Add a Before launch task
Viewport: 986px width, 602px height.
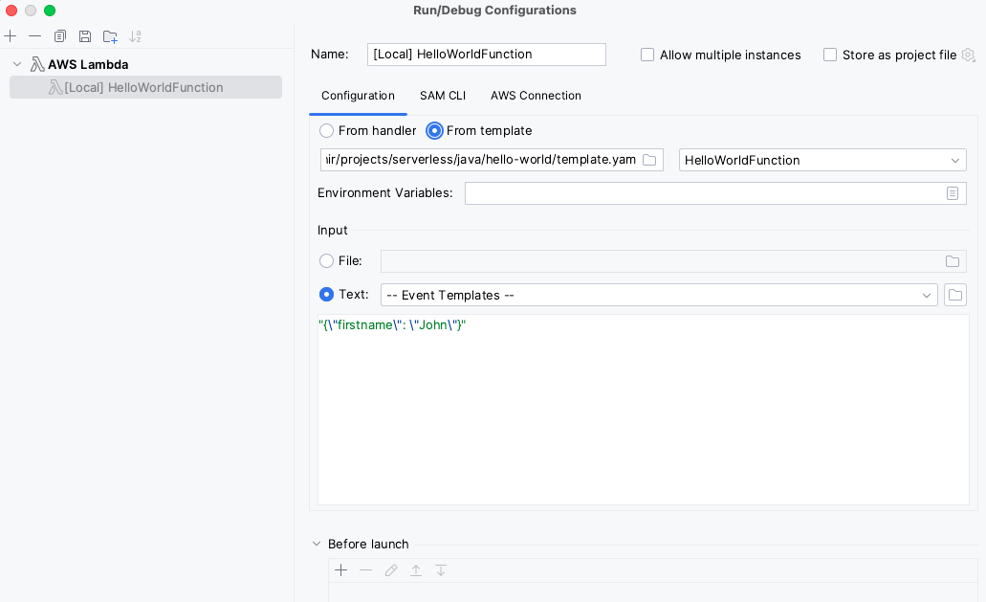pyautogui.click(x=340, y=569)
